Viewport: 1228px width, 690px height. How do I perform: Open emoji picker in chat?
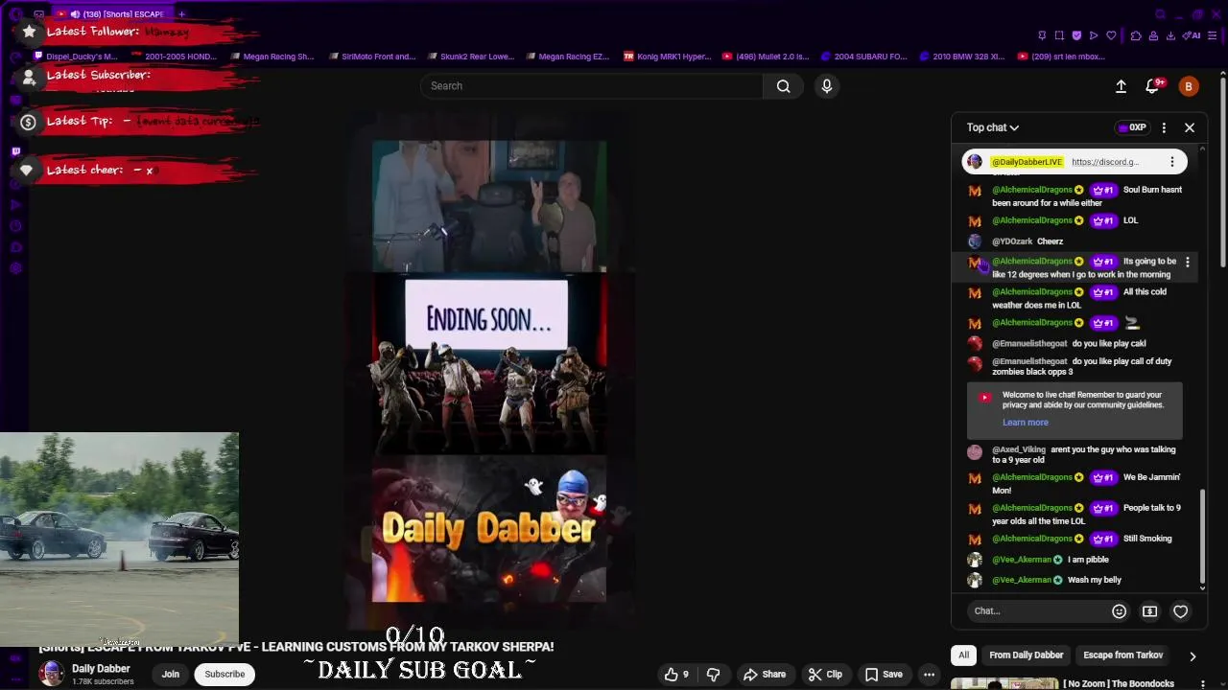click(x=1119, y=611)
